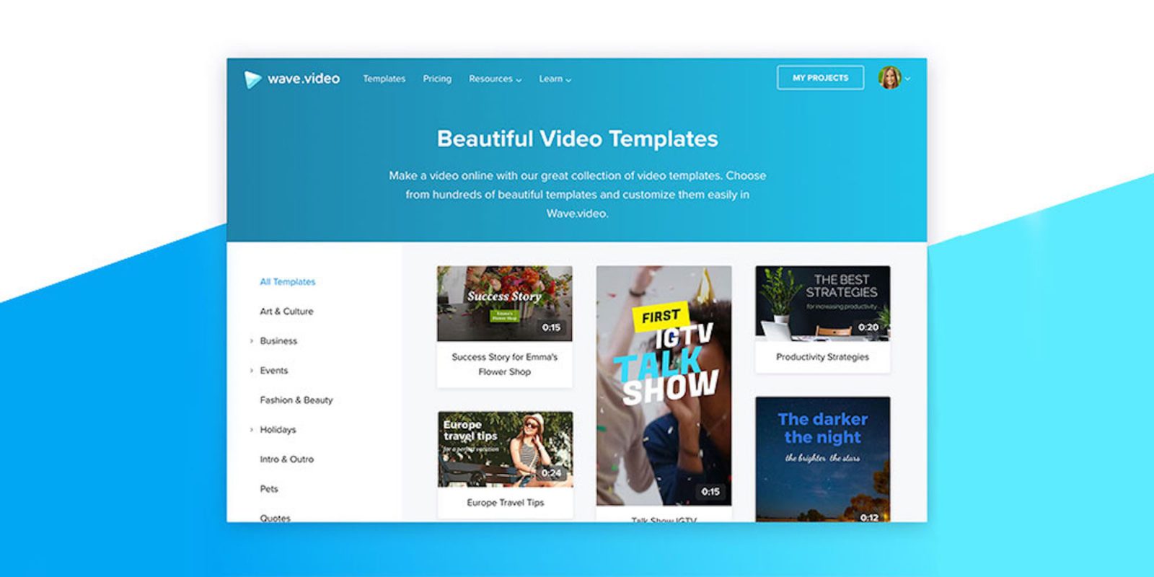1154x577 pixels.
Task: Open the Learn dropdown menu
Action: point(555,79)
